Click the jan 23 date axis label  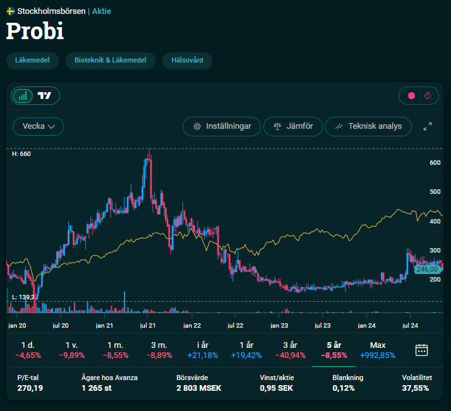click(x=279, y=326)
